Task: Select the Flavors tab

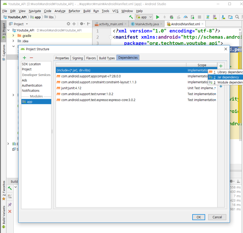Action: (91, 58)
